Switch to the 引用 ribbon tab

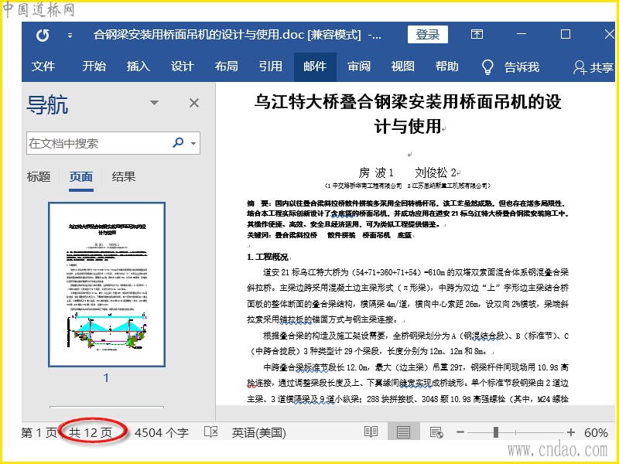[x=271, y=67]
